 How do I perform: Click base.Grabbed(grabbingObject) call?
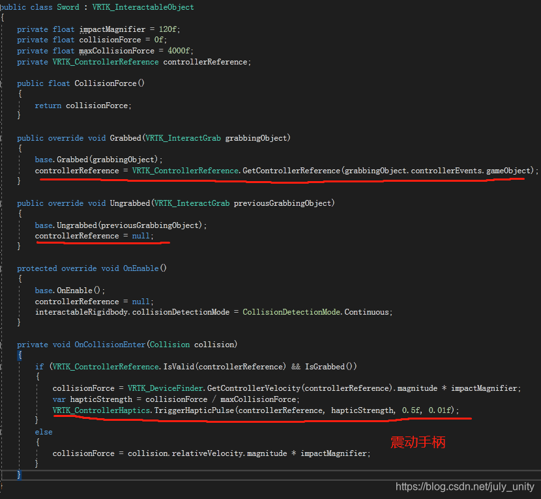[x=96, y=160]
